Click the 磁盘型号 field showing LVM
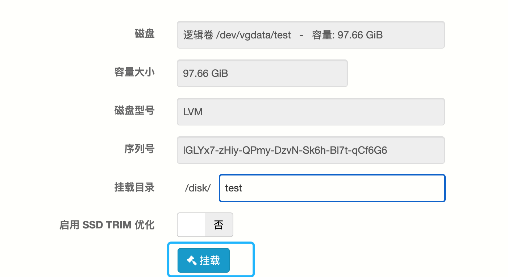Screen dimensions: 508x277 [x=311, y=112]
